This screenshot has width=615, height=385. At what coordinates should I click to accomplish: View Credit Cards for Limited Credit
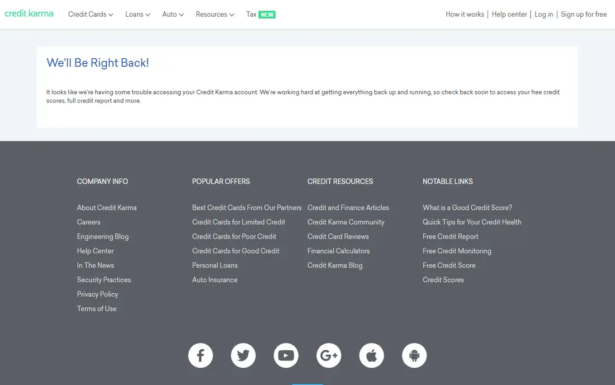(239, 222)
